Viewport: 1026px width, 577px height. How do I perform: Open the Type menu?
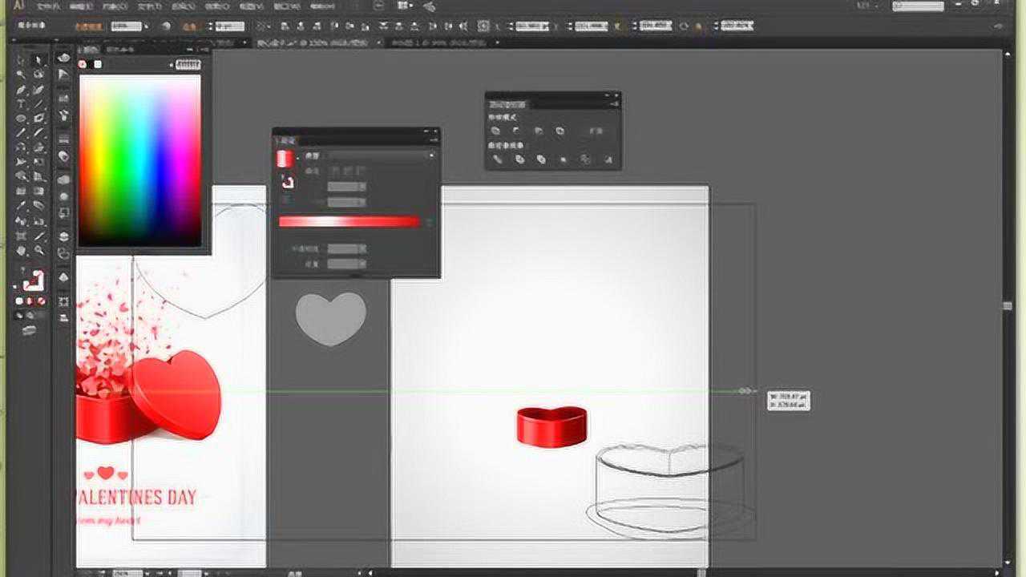pyautogui.click(x=149, y=6)
